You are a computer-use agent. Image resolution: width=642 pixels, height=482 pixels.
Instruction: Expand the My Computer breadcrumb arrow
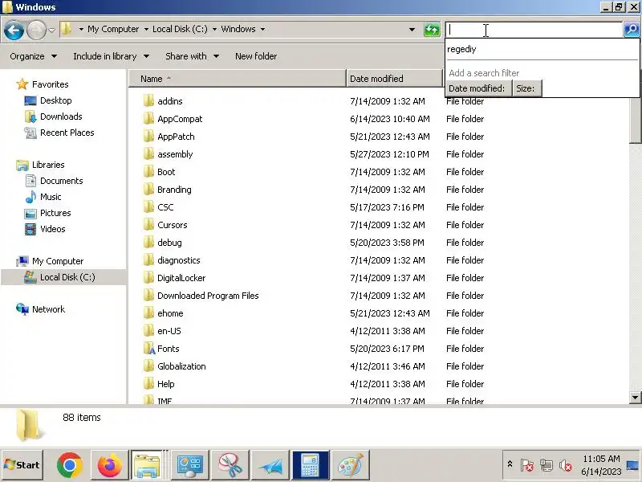pos(146,29)
